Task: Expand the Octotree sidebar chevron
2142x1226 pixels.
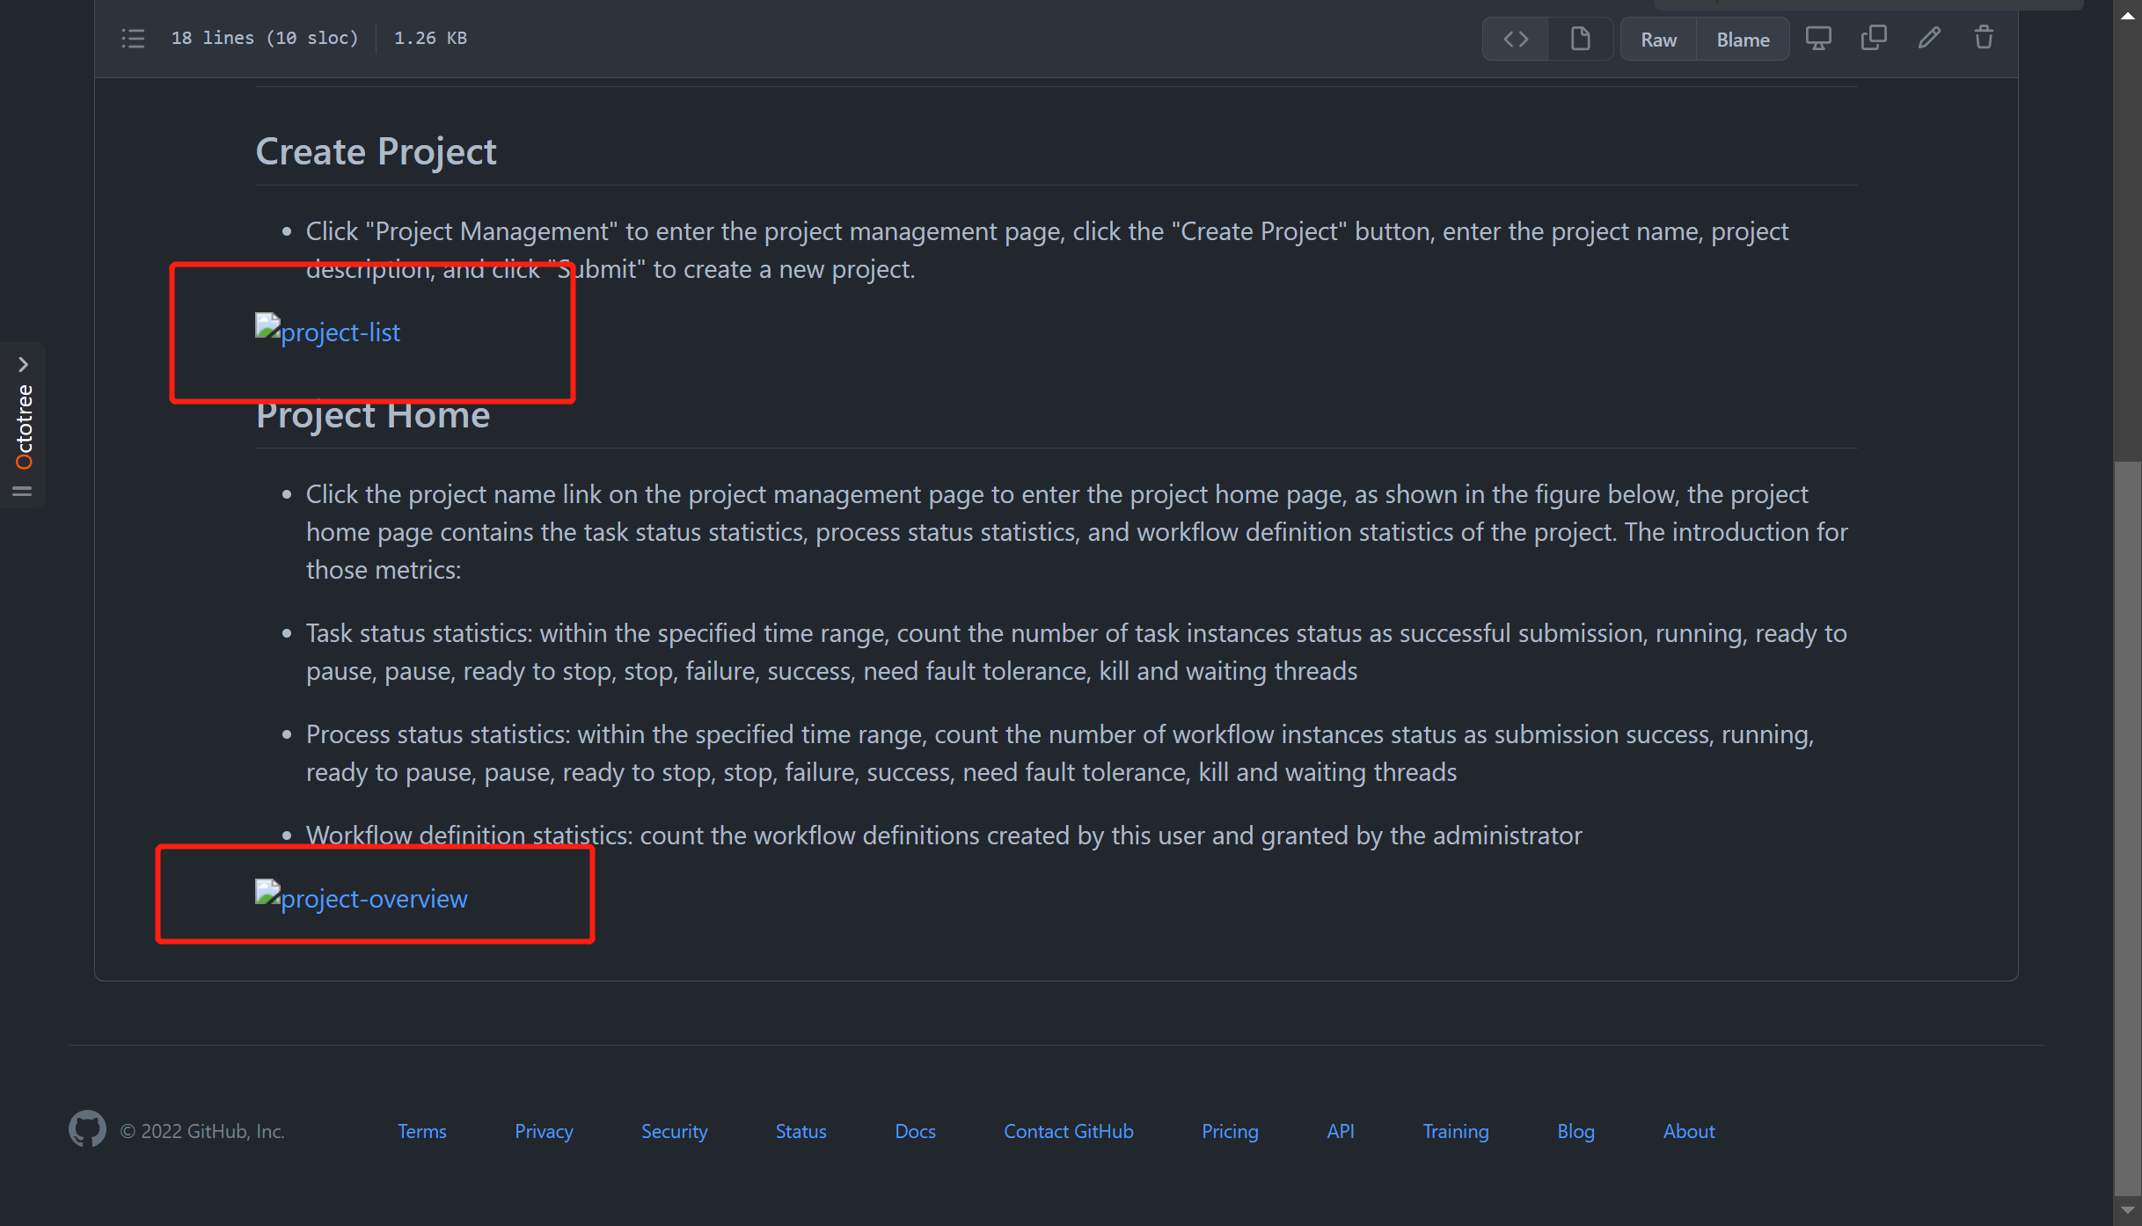Action: pyautogui.click(x=23, y=364)
